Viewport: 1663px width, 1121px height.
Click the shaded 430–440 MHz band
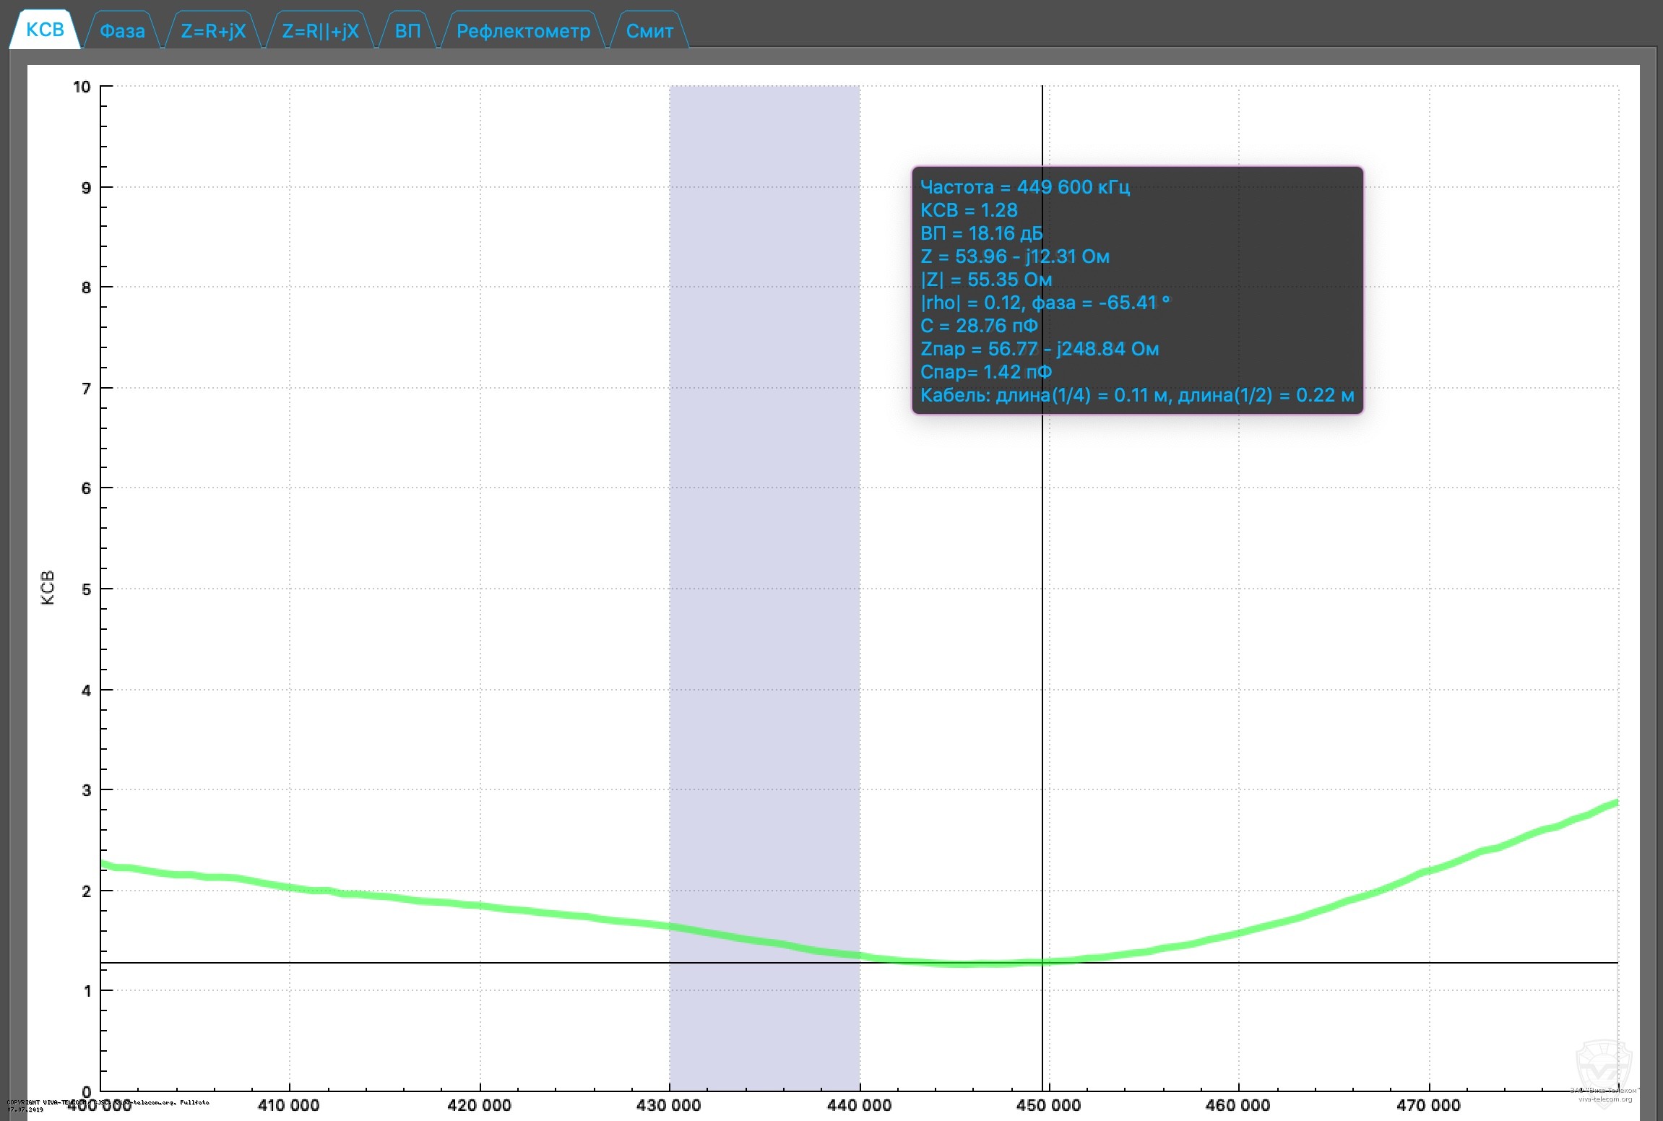pos(764,506)
